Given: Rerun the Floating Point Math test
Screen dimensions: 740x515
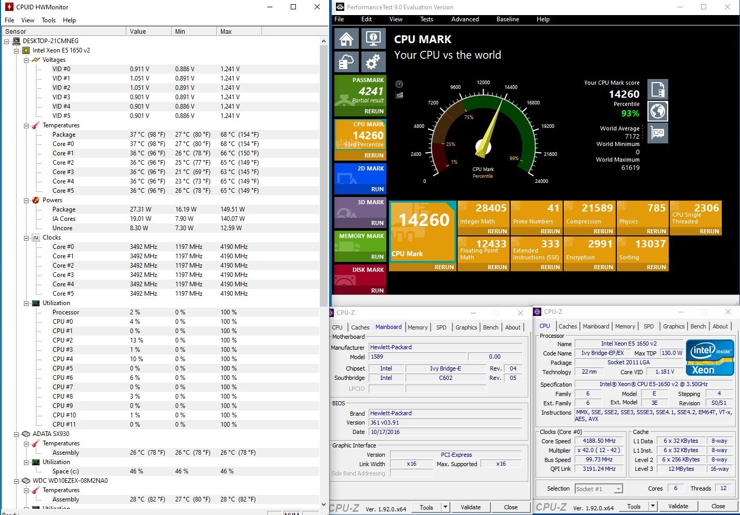Looking at the screenshot, I should (x=497, y=267).
